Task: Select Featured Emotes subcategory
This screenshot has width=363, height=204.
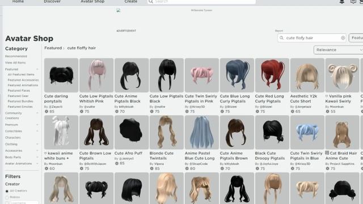Action: point(20,107)
